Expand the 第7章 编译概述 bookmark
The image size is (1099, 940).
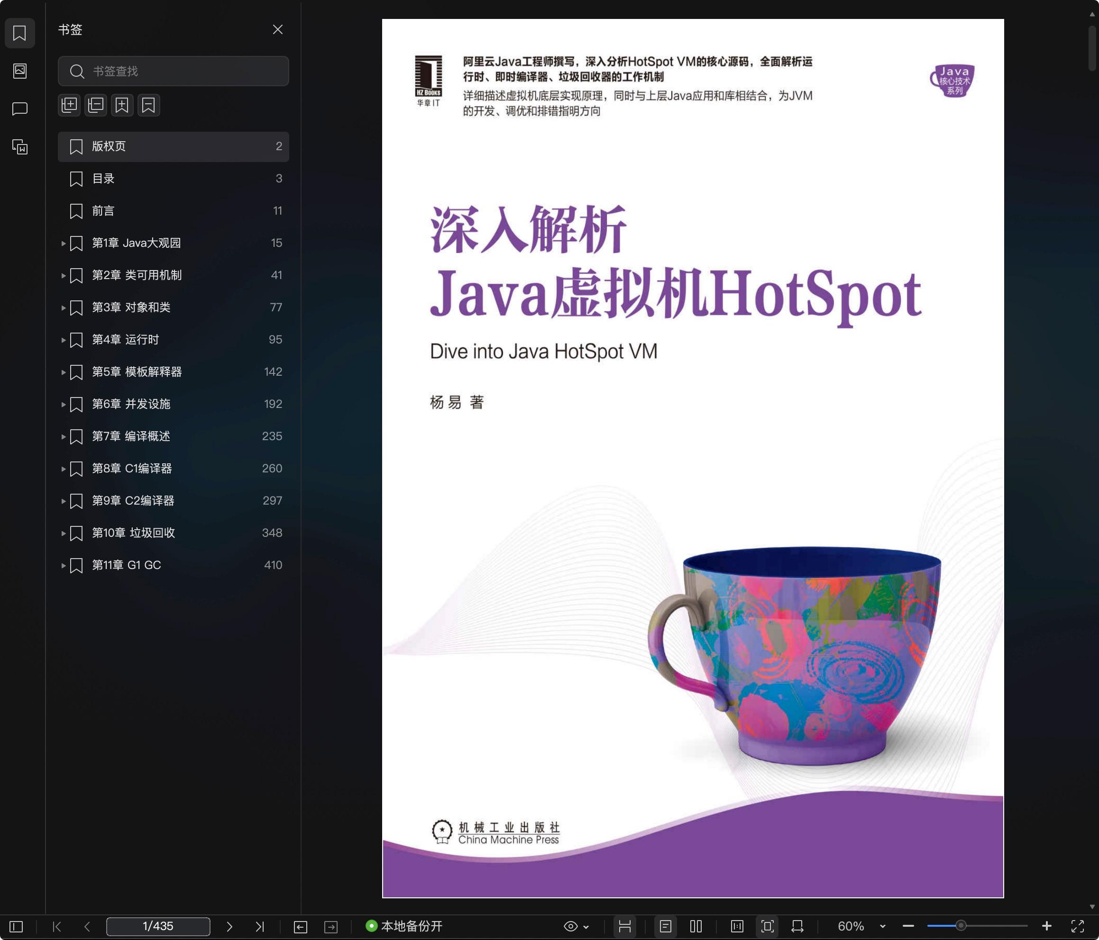[63, 436]
